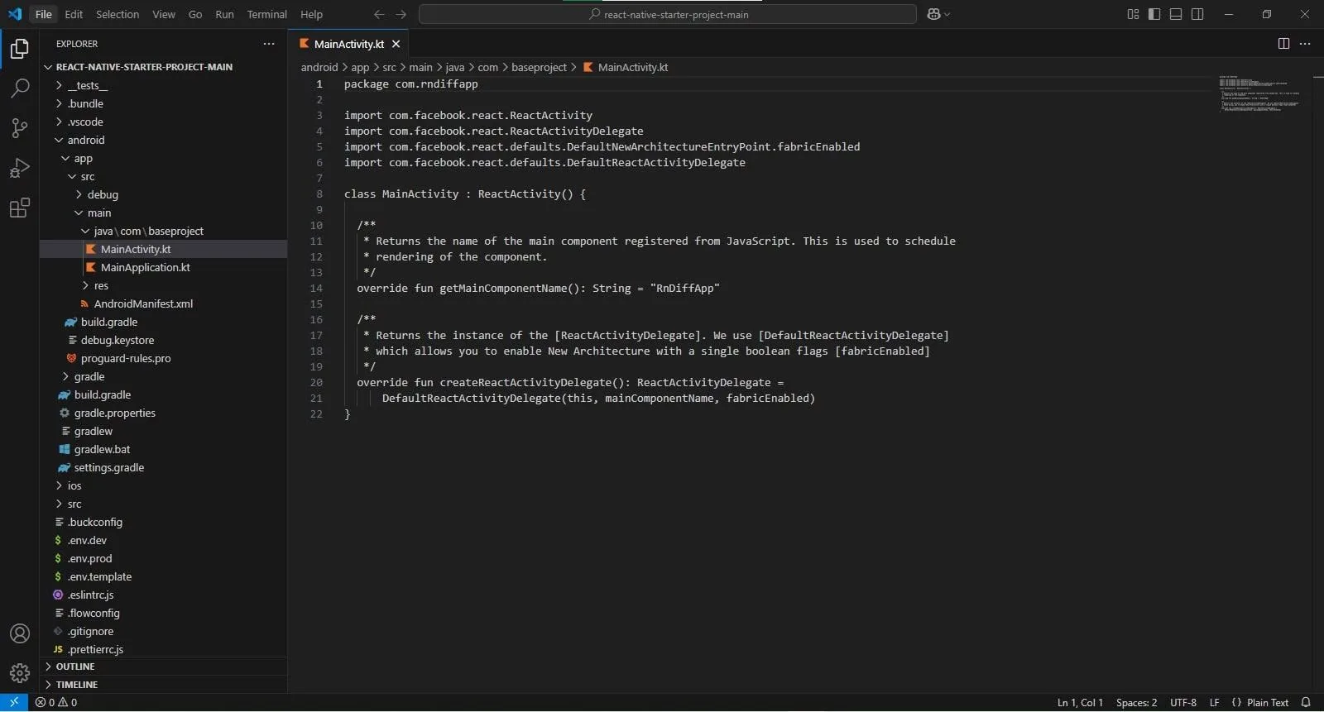1324x712 pixels.
Task: Change language mode Plain Text
Action: [x=1268, y=702]
